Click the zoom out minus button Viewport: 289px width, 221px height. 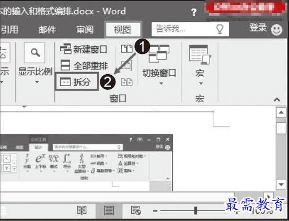point(155,211)
